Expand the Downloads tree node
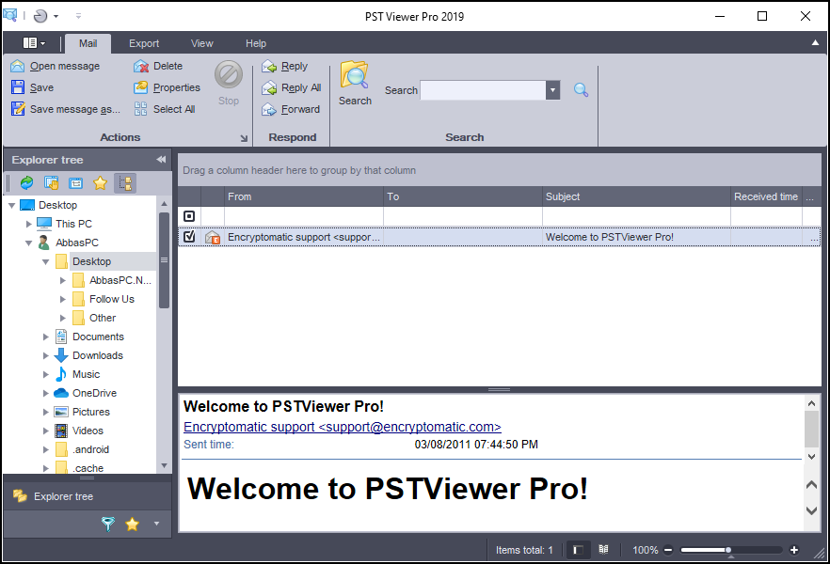Viewport: 830px width, 564px height. tap(45, 355)
